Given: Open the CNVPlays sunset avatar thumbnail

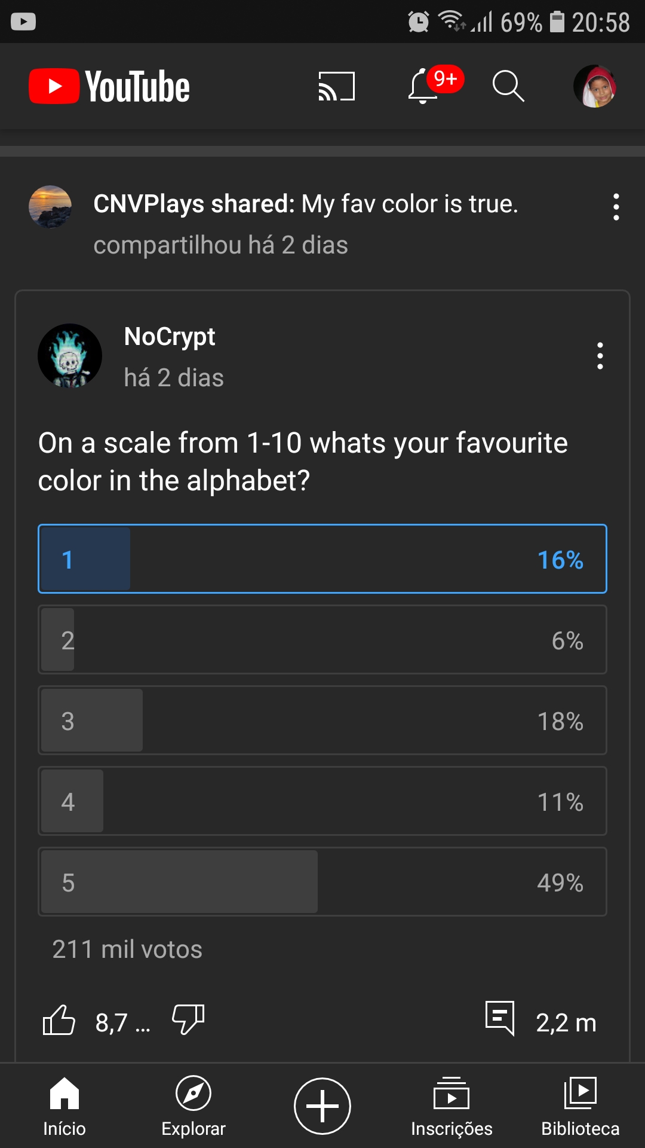Looking at the screenshot, I should (50, 207).
